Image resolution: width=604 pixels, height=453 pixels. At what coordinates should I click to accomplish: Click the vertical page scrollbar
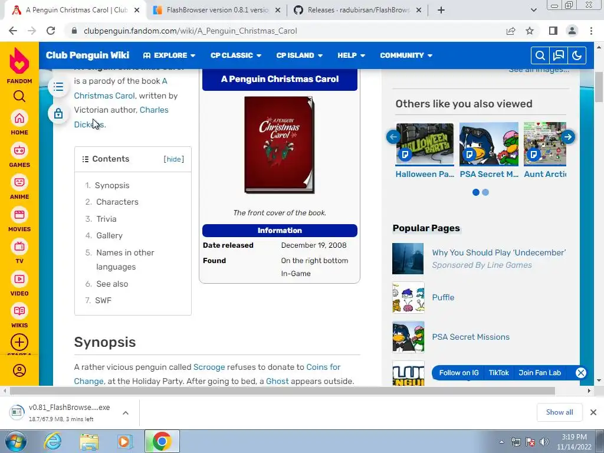pos(599,87)
